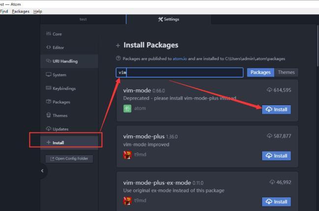
Task: Go to Keybindings settings
Action: coord(69,88)
